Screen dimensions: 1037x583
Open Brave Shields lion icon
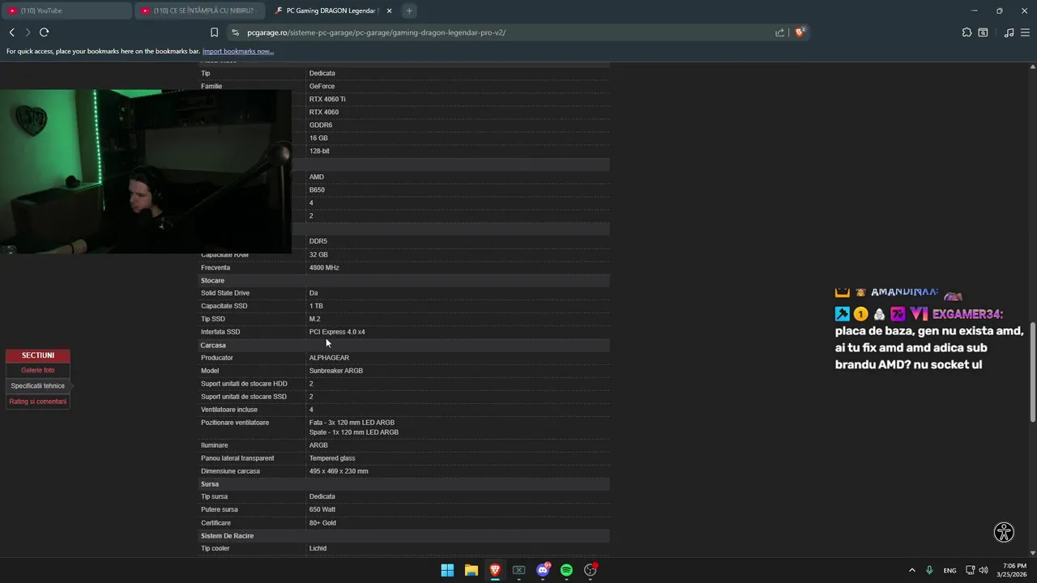pyautogui.click(x=800, y=32)
